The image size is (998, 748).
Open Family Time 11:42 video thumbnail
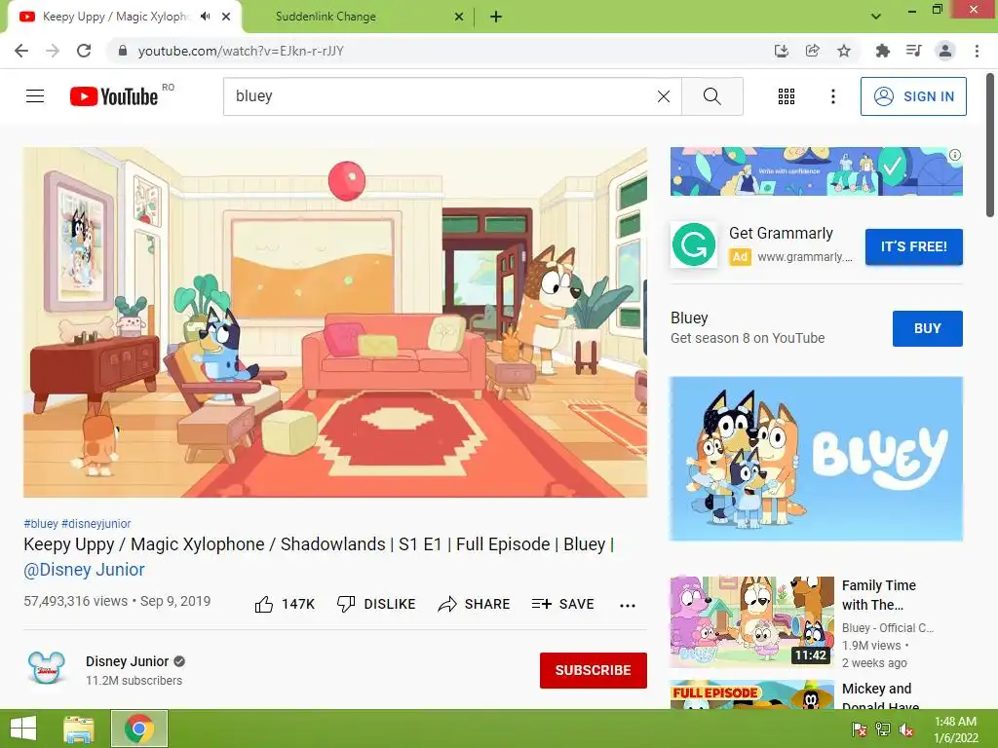click(751, 621)
